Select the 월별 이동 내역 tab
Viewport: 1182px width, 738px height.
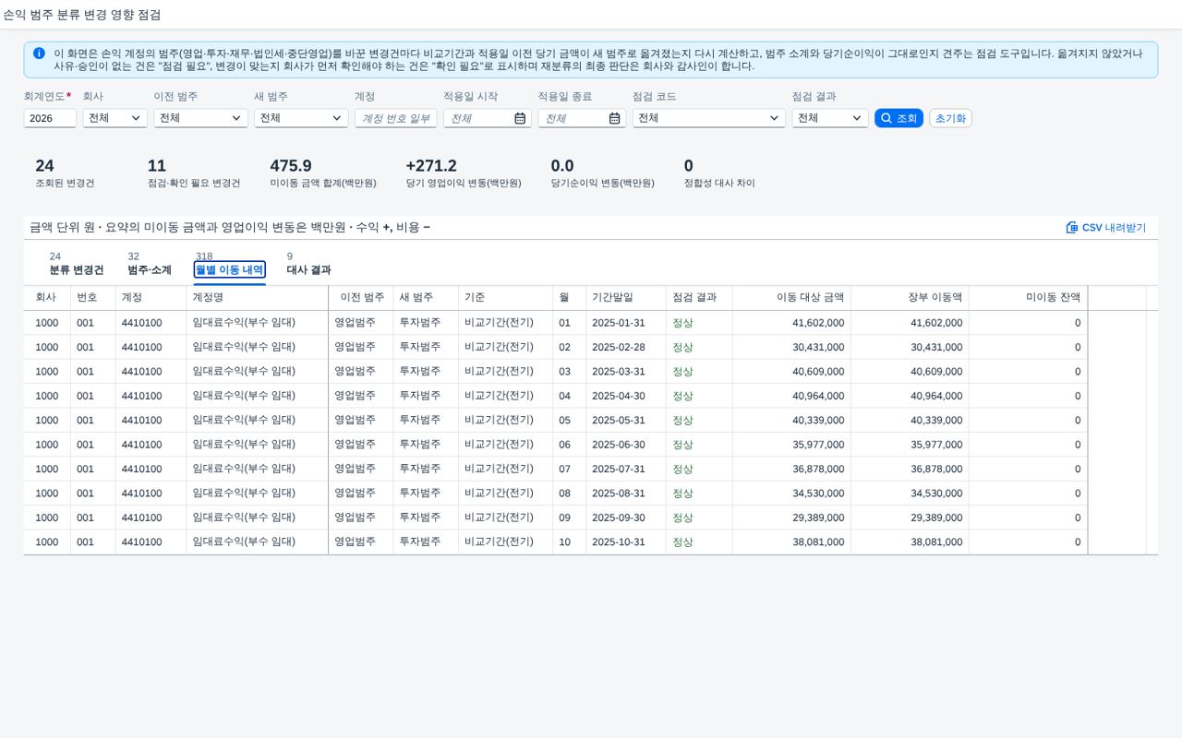coord(230,269)
